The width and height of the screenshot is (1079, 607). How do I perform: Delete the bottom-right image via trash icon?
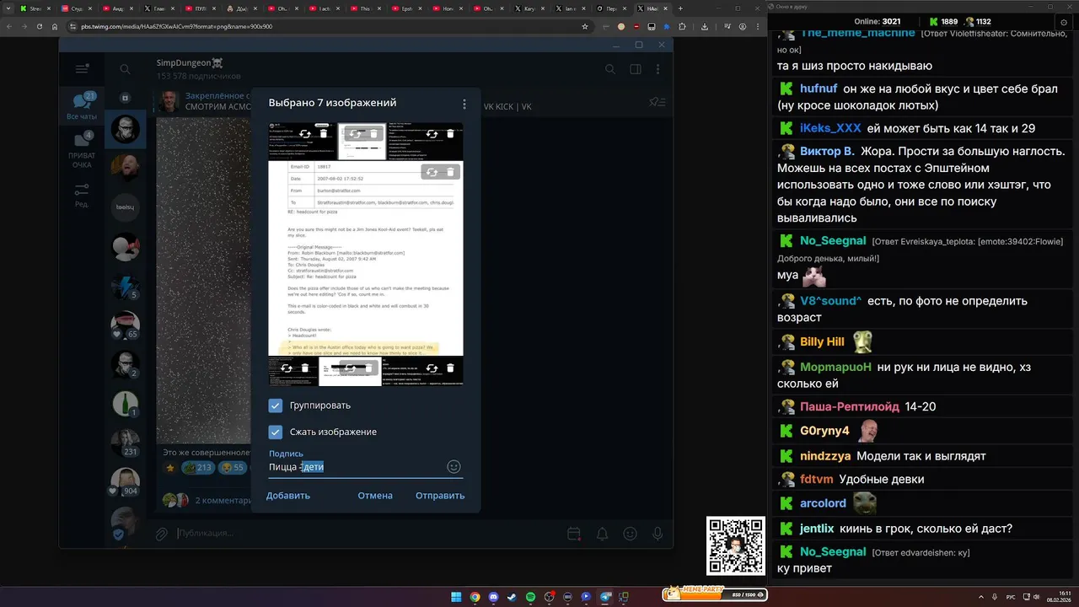tap(450, 368)
